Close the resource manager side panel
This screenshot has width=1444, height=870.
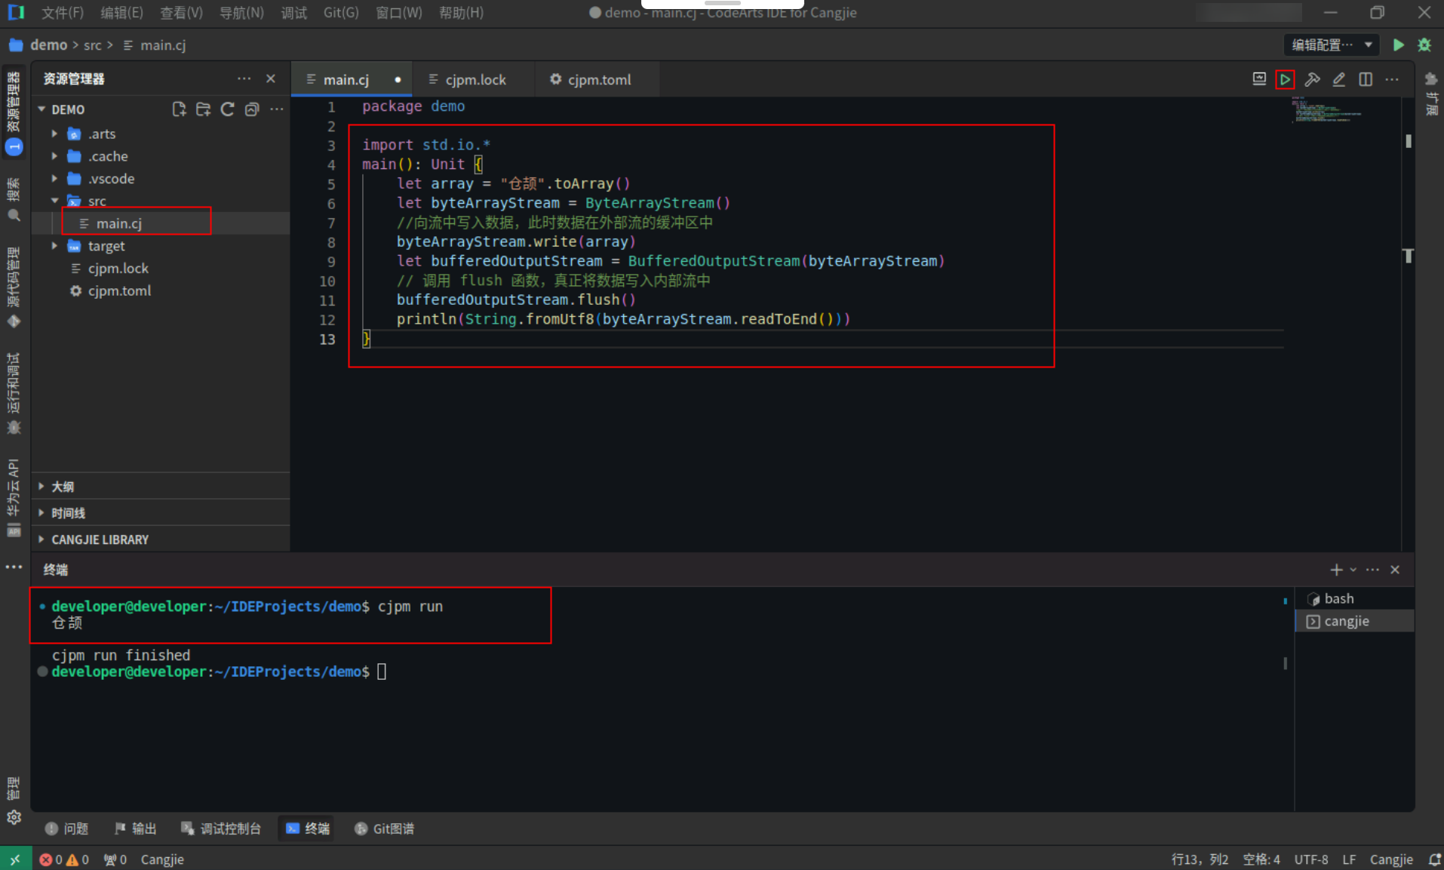[x=271, y=78]
